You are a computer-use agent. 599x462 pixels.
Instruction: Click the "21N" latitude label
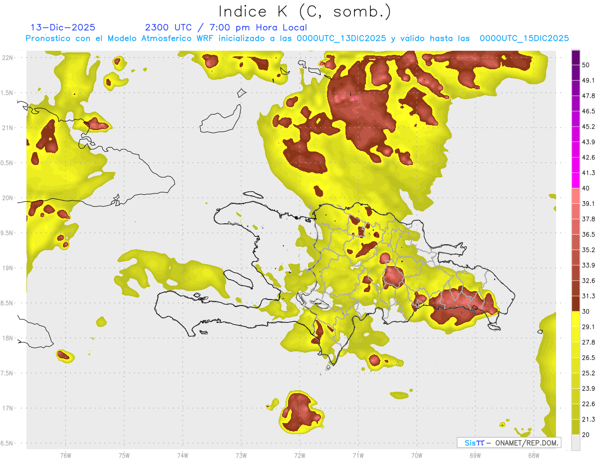8,128
